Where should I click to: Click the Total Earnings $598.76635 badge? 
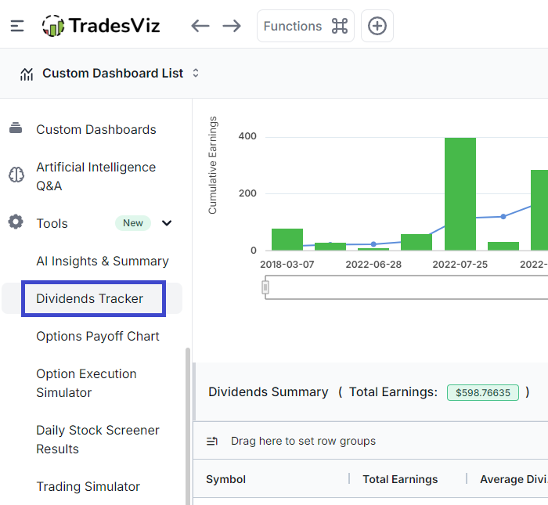[483, 392]
